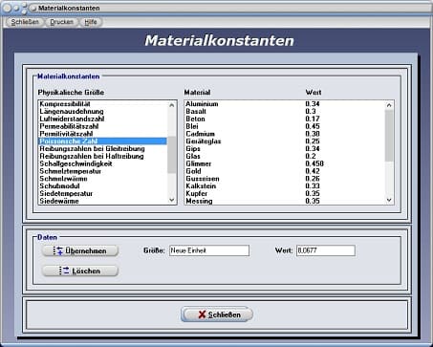Click into the Größe input field

209,250
